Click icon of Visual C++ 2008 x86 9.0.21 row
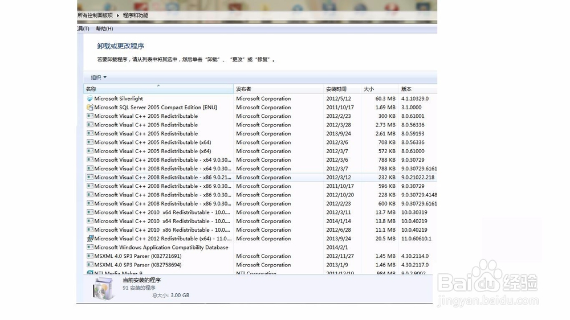Image resolution: width=570 pixels, height=320 pixels. tap(90, 177)
